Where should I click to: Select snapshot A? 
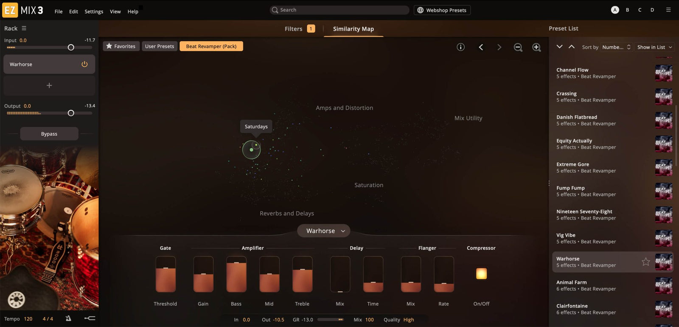pyautogui.click(x=615, y=10)
